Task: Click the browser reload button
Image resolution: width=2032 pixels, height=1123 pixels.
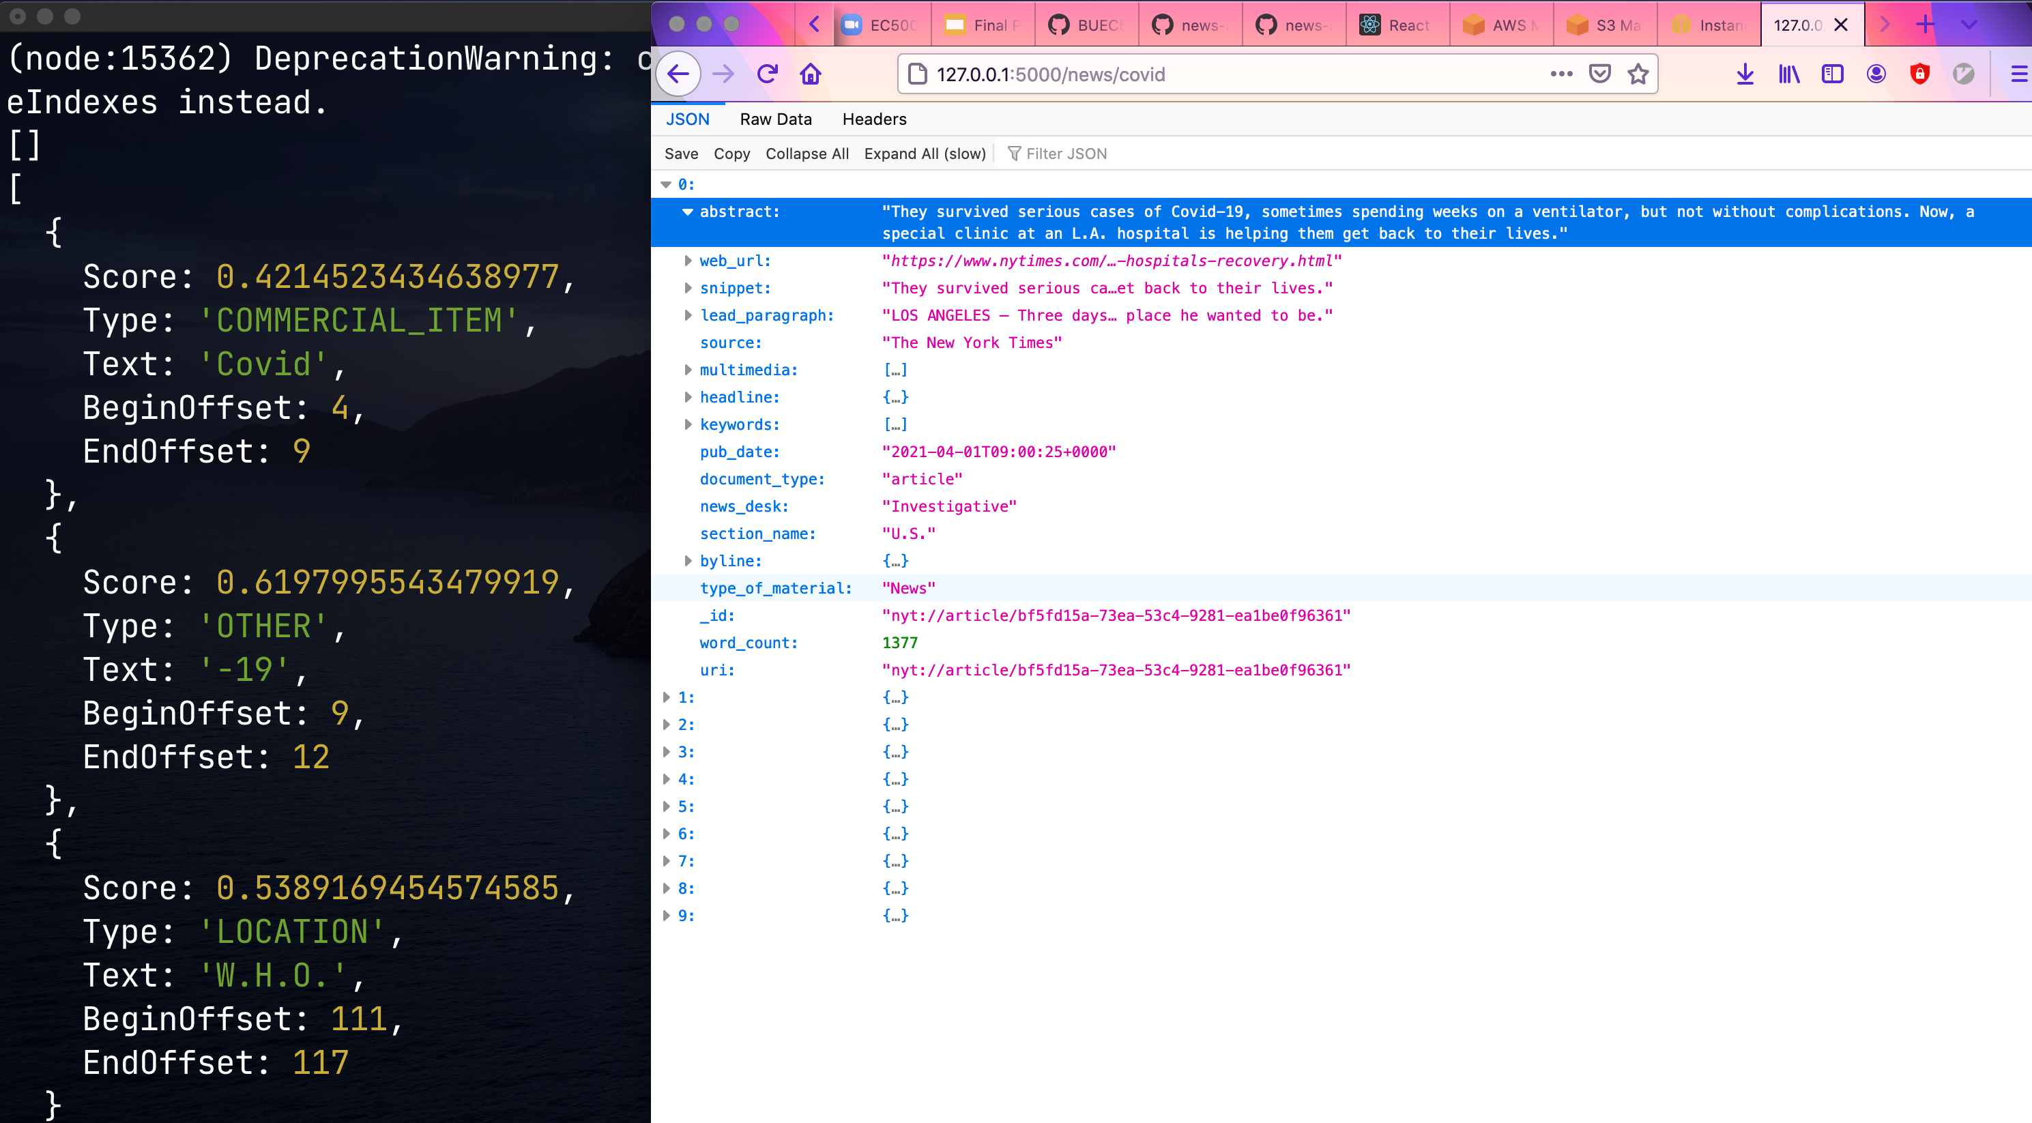Action: pos(767,74)
